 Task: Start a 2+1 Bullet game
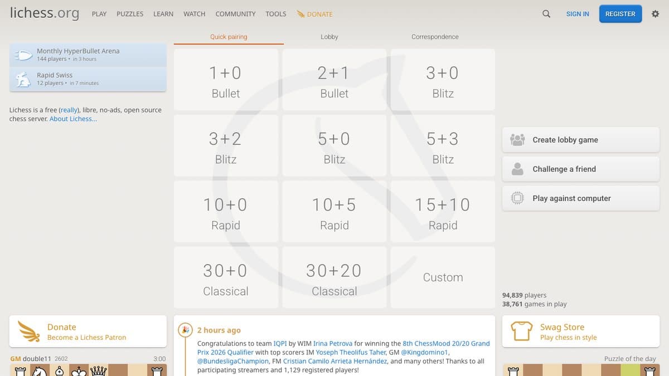coord(334,80)
